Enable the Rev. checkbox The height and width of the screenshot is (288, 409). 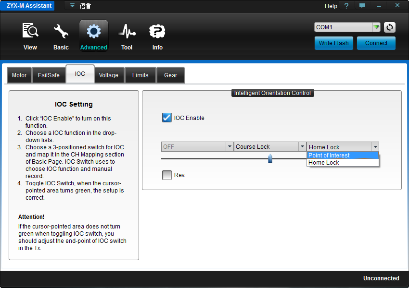tap(166, 175)
